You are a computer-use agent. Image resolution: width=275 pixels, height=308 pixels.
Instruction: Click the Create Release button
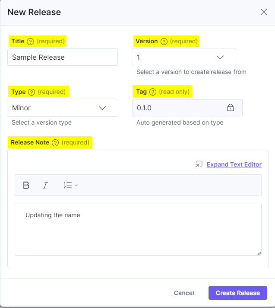point(238,293)
